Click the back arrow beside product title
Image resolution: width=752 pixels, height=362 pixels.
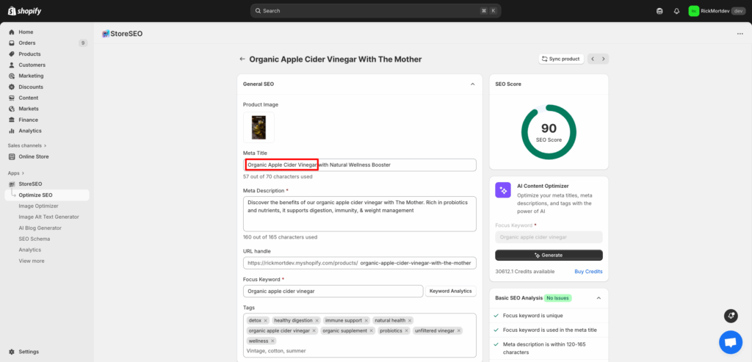[x=242, y=59]
